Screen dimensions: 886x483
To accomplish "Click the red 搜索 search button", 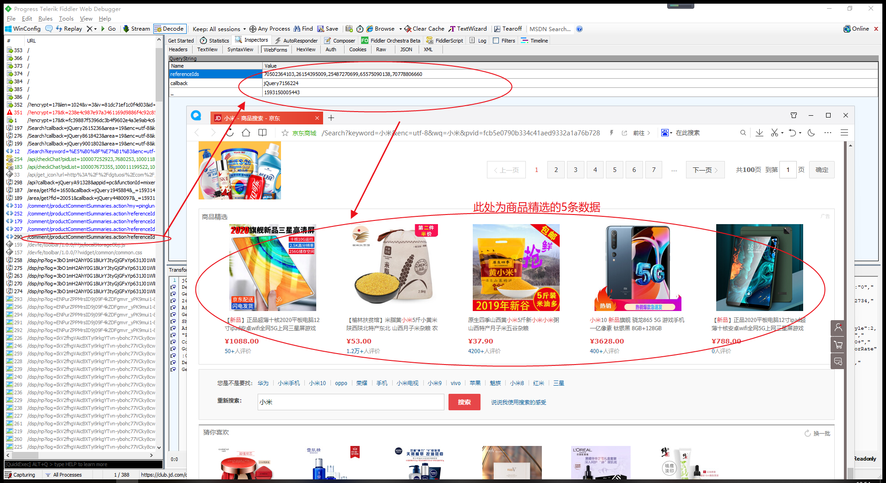I will pyautogui.click(x=465, y=402).
